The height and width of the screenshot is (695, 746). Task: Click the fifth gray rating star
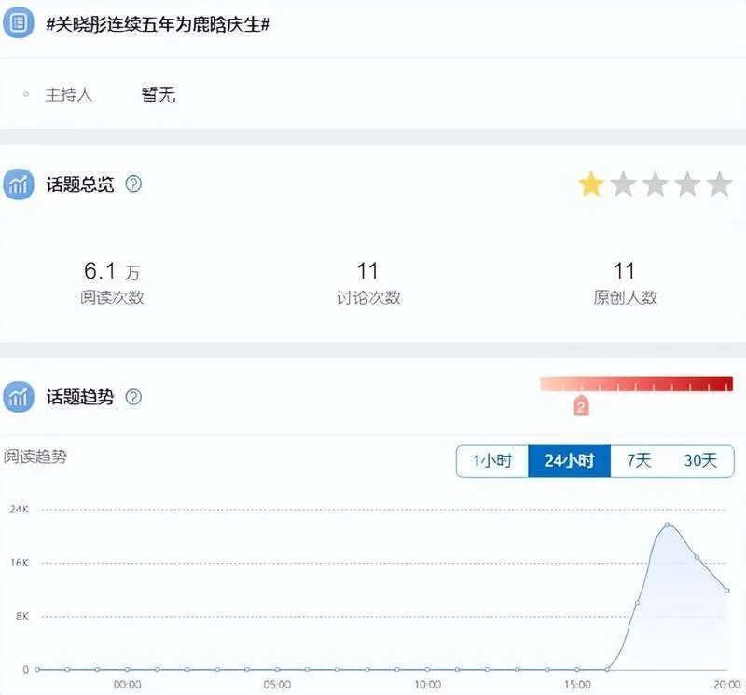coord(719,184)
